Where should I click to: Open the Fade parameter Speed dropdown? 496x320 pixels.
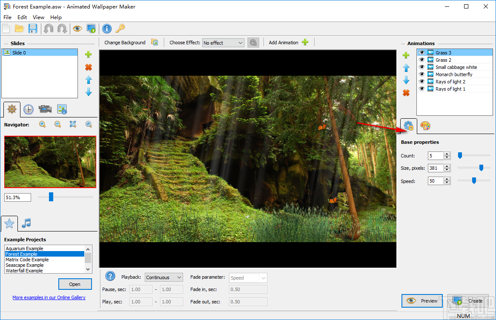pos(248,277)
